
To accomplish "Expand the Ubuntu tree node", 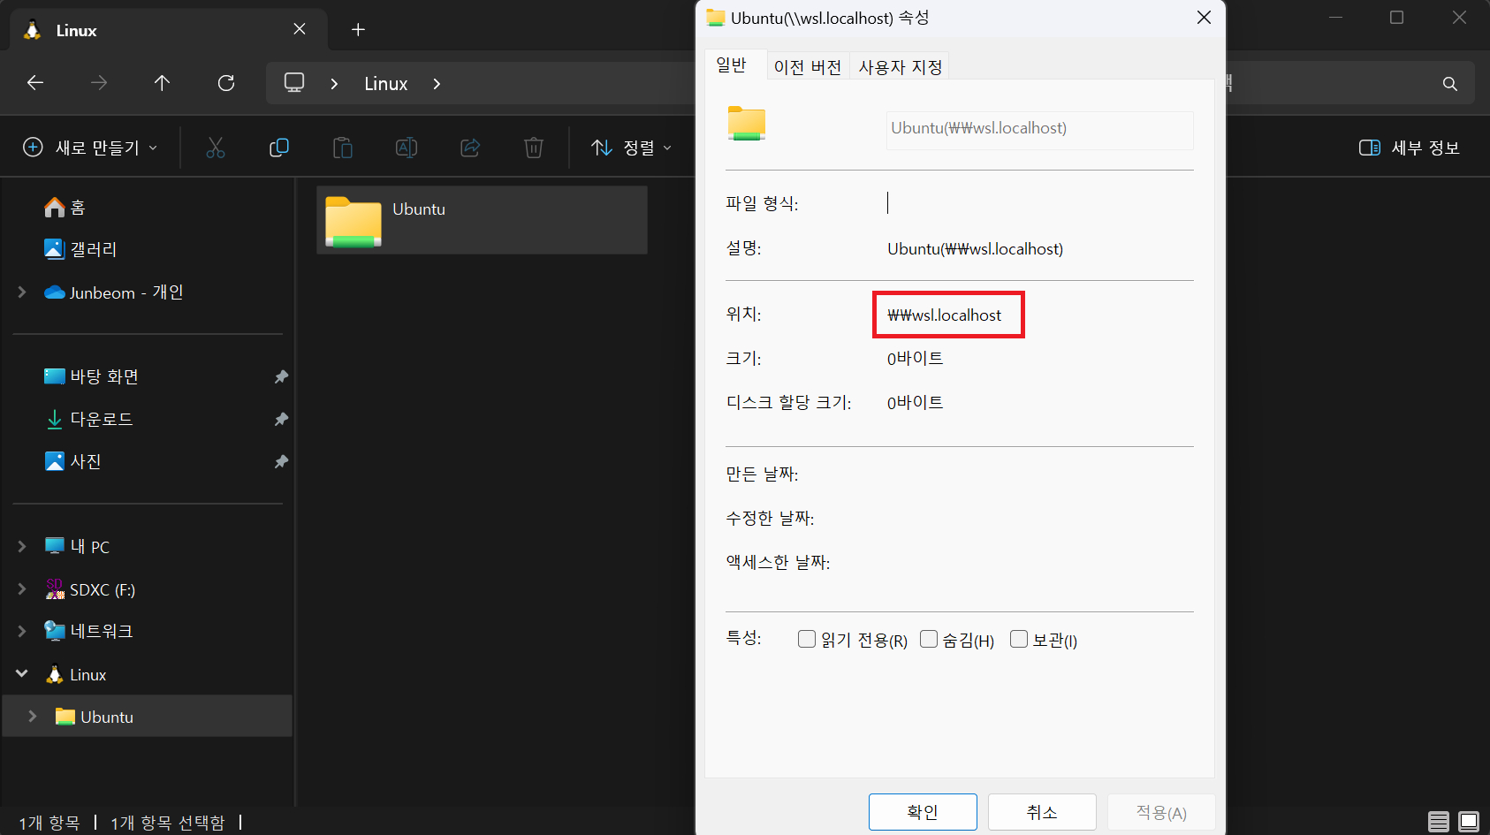I will click(x=33, y=717).
